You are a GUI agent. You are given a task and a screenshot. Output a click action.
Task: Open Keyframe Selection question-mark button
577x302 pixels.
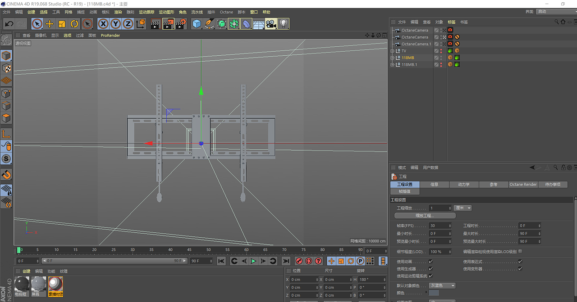pyautogui.click(x=319, y=261)
